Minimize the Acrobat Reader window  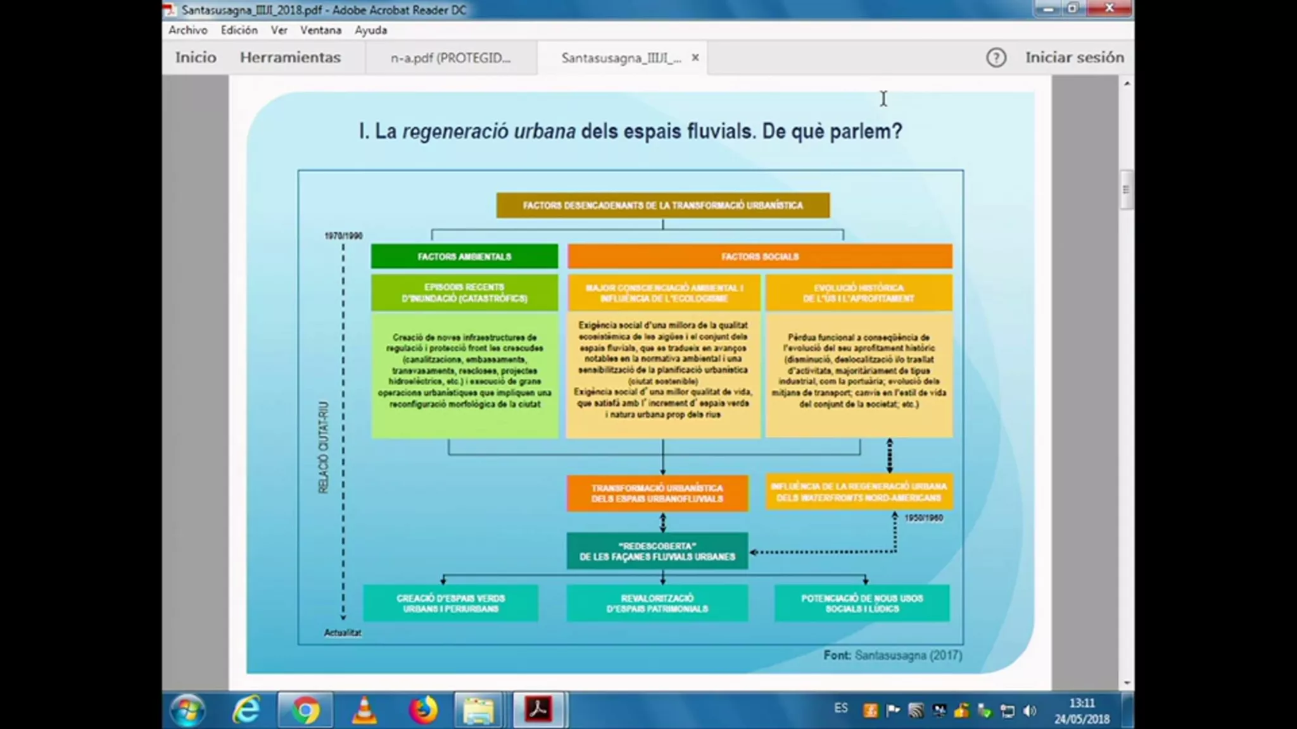(1049, 8)
